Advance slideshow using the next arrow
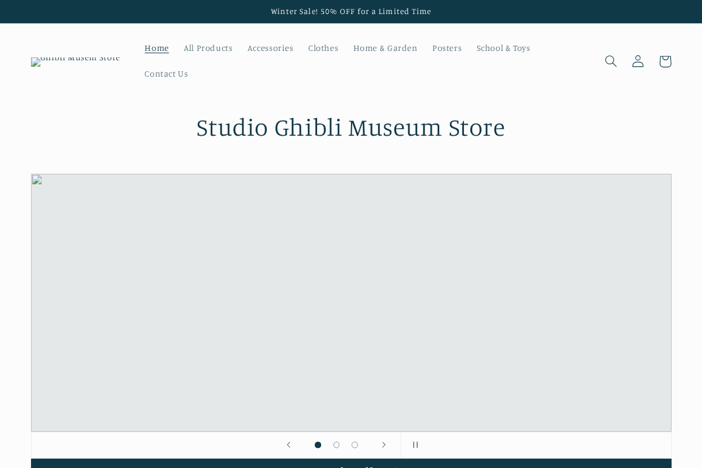This screenshot has height=468, width=702. pos(384,445)
